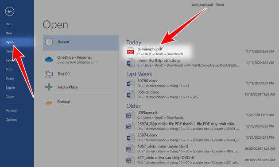This screenshot has height=167, width=279.
Task: Click the 10/30/2020 11:28 AM timestamp
Action: 260,149
